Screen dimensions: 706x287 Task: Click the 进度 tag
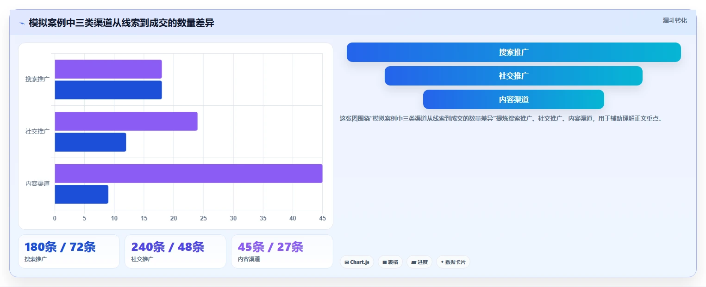419,262
